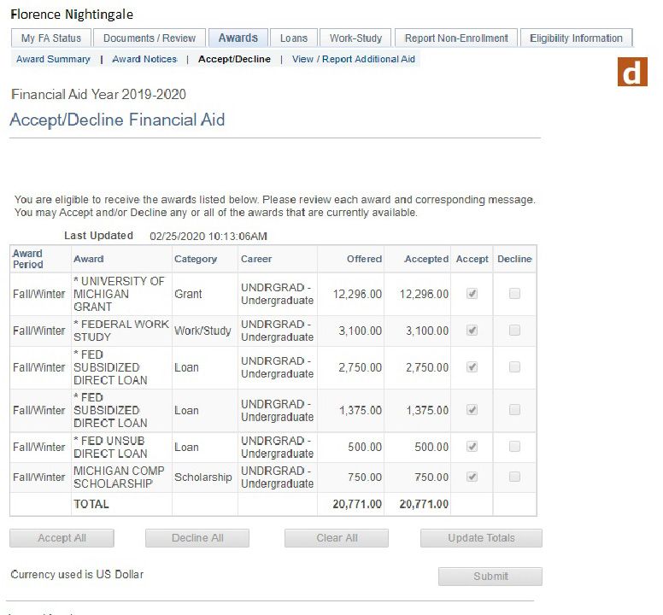The image size is (663, 615).
Task: Select the FEDERAL WORK STUDY award name
Action: pyautogui.click(x=121, y=331)
